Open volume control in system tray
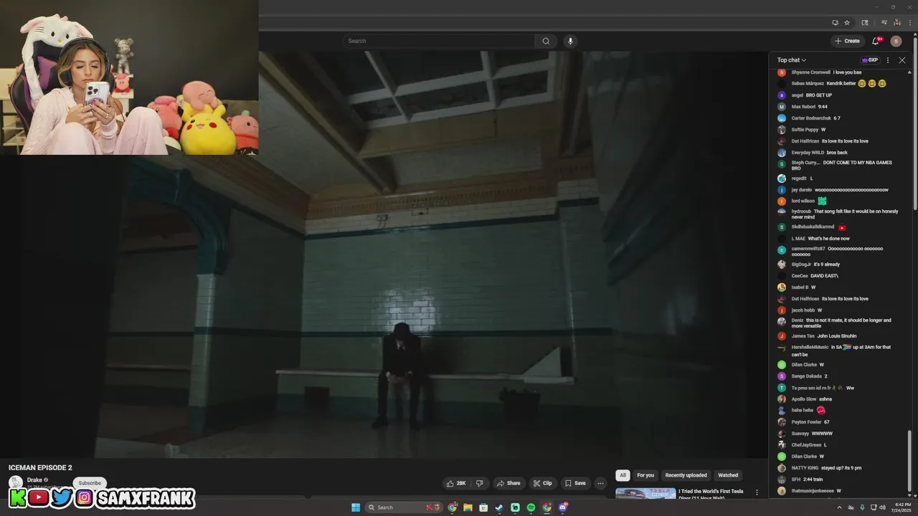The height and width of the screenshot is (516, 918). click(x=882, y=507)
